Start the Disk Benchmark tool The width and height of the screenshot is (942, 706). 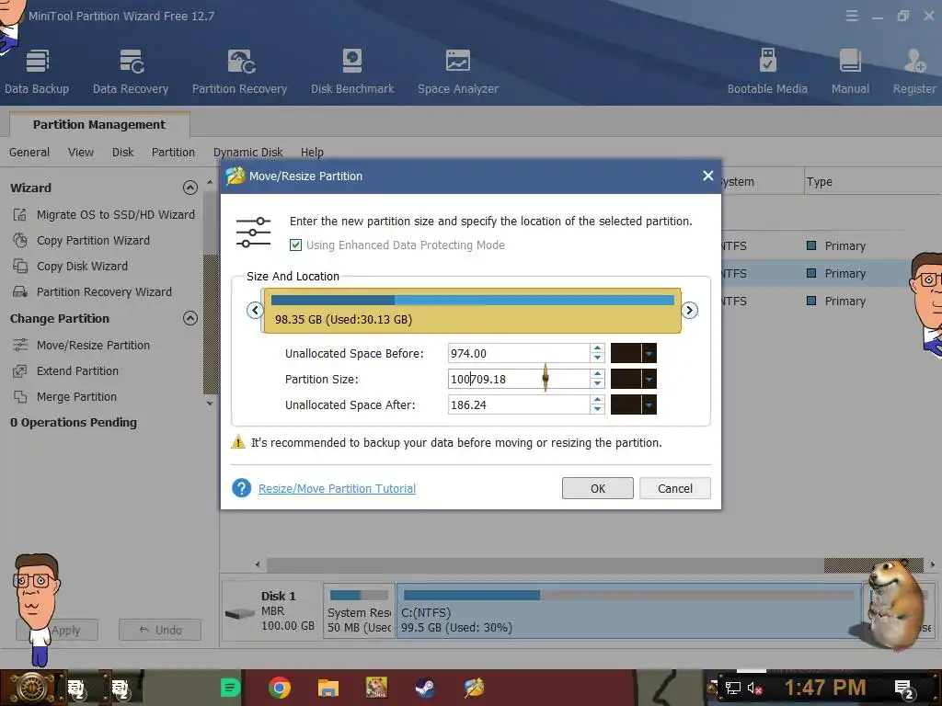pos(352,72)
